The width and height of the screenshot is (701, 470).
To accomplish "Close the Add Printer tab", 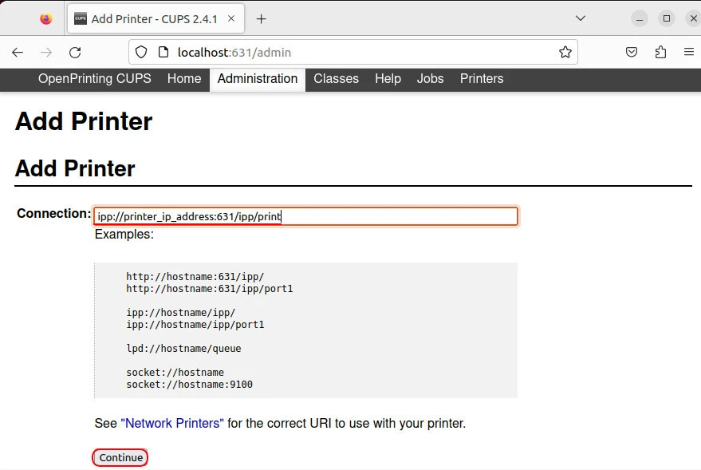I will click(232, 19).
